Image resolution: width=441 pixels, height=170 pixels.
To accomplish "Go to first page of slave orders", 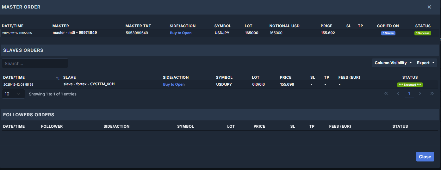I will [386, 94].
